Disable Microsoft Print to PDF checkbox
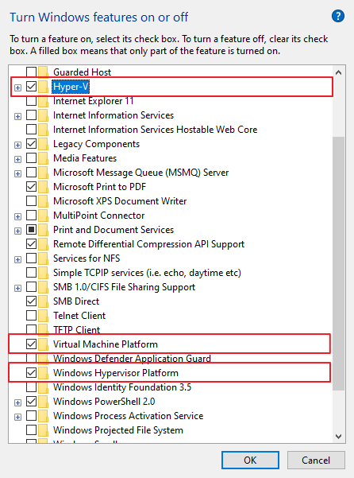The height and width of the screenshot is (478, 354). pyautogui.click(x=31, y=187)
